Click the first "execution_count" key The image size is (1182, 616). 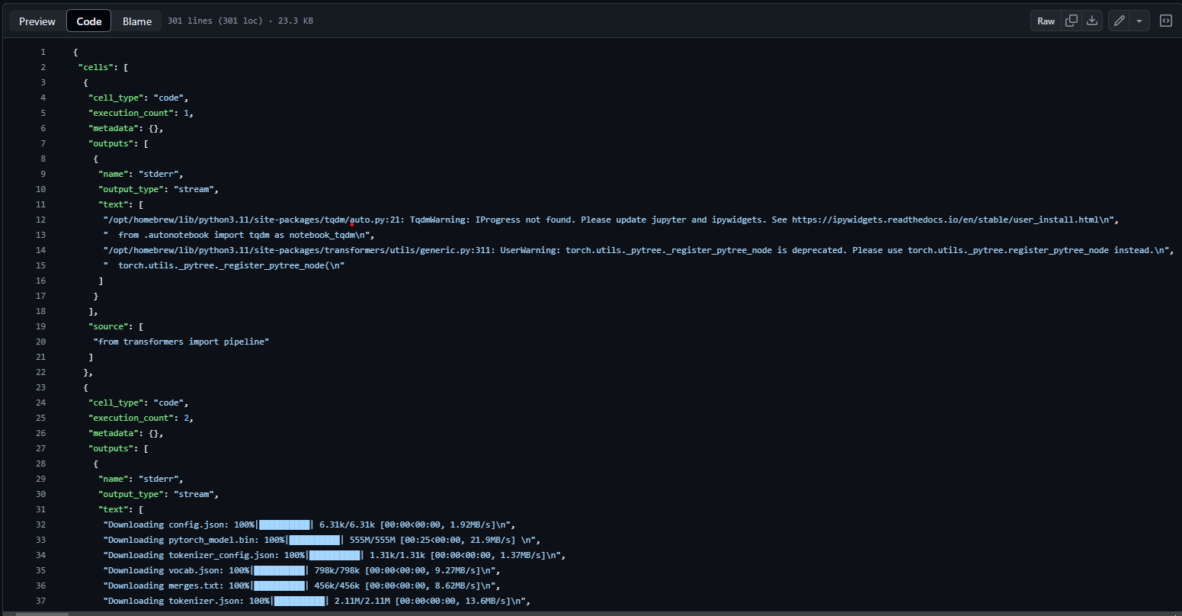[x=136, y=113]
